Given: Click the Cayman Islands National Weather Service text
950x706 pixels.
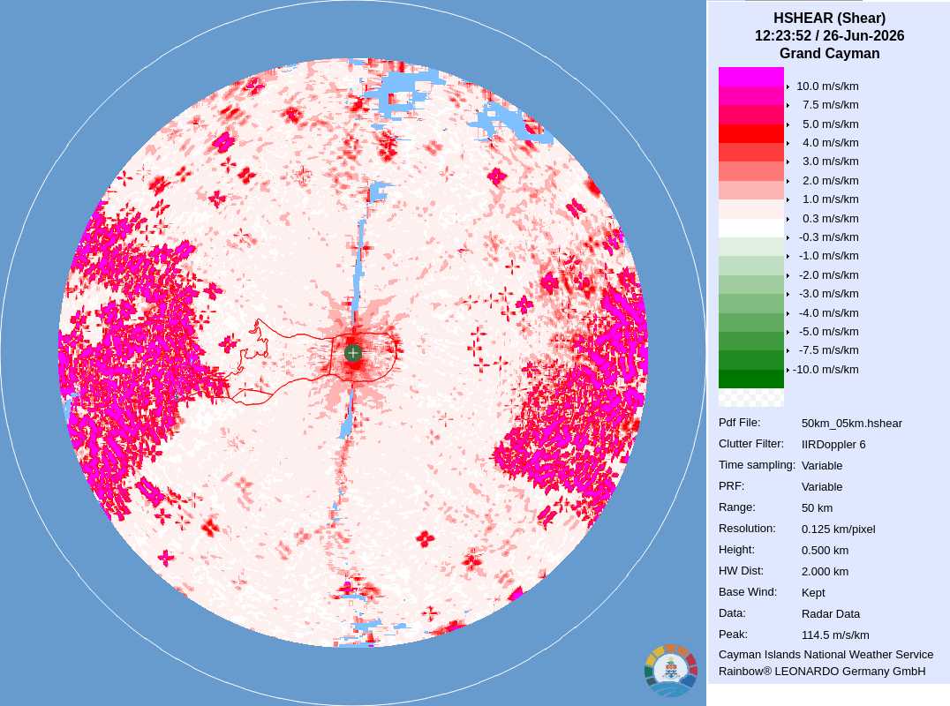Looking at the screenshot, I should [x=826, y=655].
